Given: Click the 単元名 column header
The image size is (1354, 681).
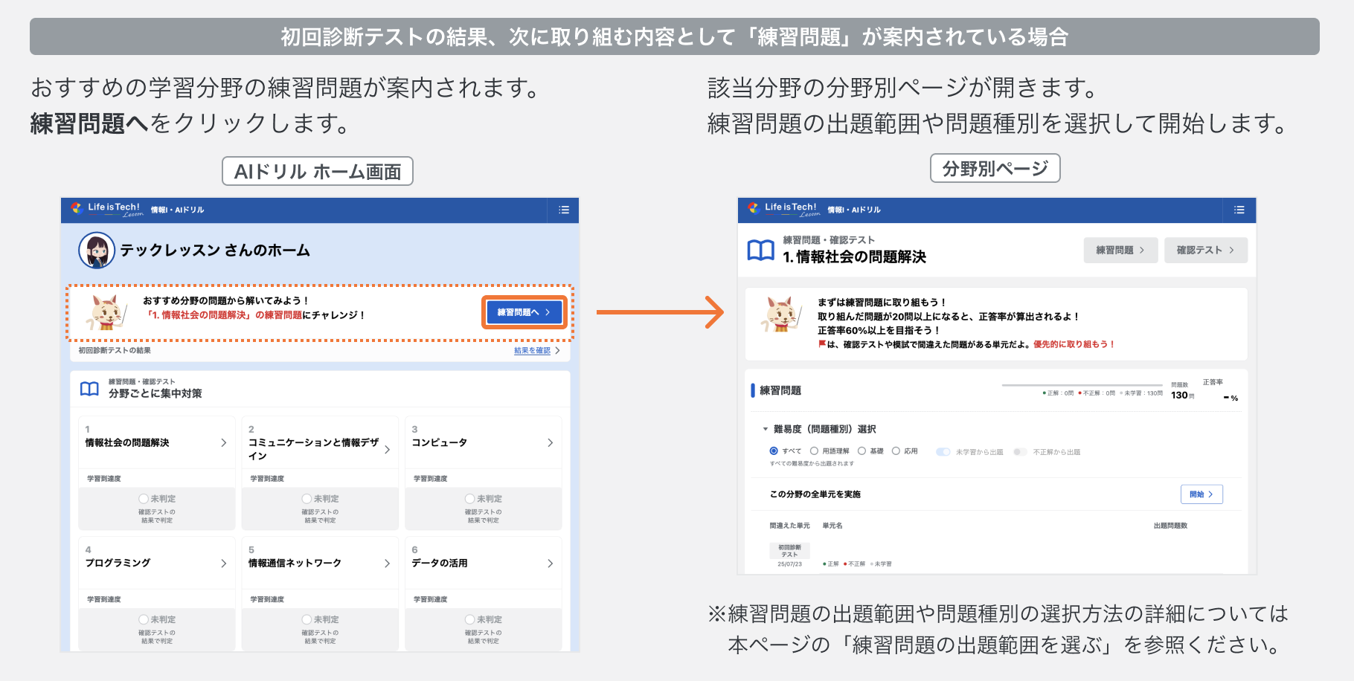Looking at the screenshot, I should pos(832,526).
